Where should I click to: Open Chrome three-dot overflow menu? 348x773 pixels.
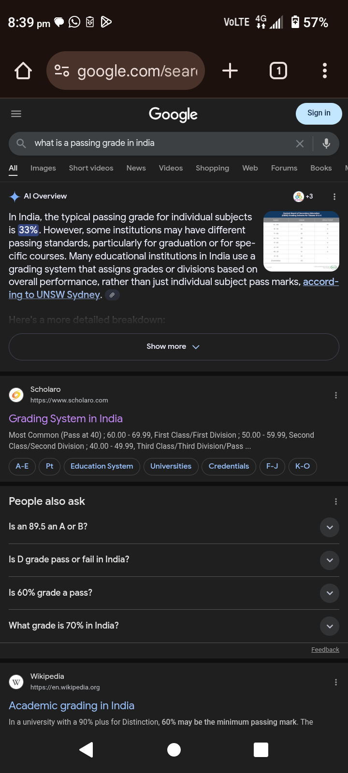point(325,71)
